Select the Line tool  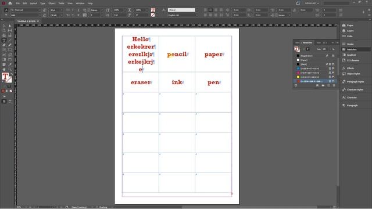pyautogui.click(x=10, y=40)
